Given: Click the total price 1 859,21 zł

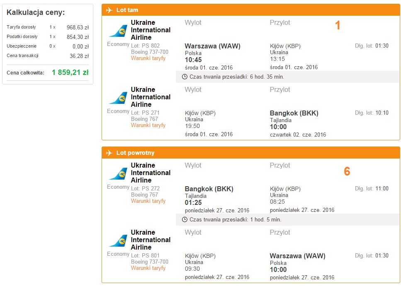Looking at the screenshot, I should tap(70, 72).
